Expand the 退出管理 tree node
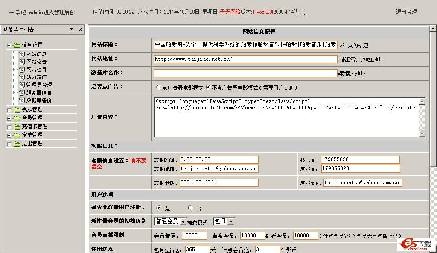437x253 pixels. [x=9, y=144]
